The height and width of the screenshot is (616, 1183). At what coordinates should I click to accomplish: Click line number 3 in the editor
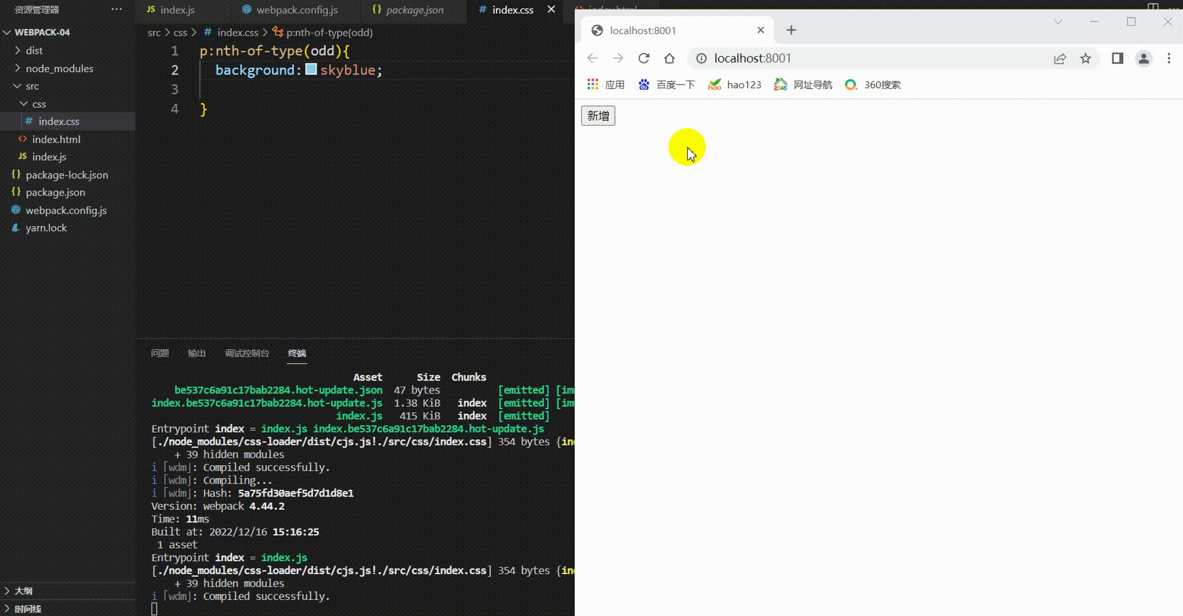pos(175,89)
